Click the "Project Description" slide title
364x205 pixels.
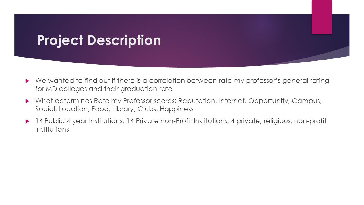(x=99, y=40)
